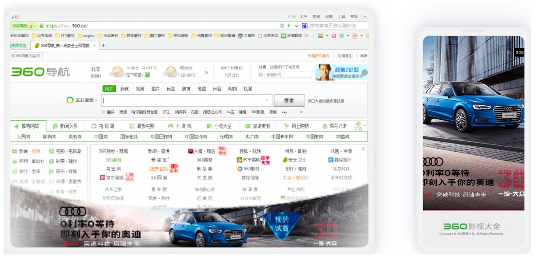Open the 中国日报网 link
Screen dimensions: 536x259
(161, 137)
